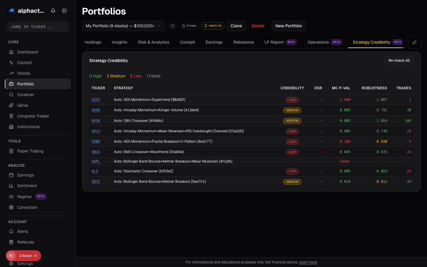Open the My Portfolio selector dropdown
Image resolution: width=427 pixels, height=267 pixels.
coord(123,26)
